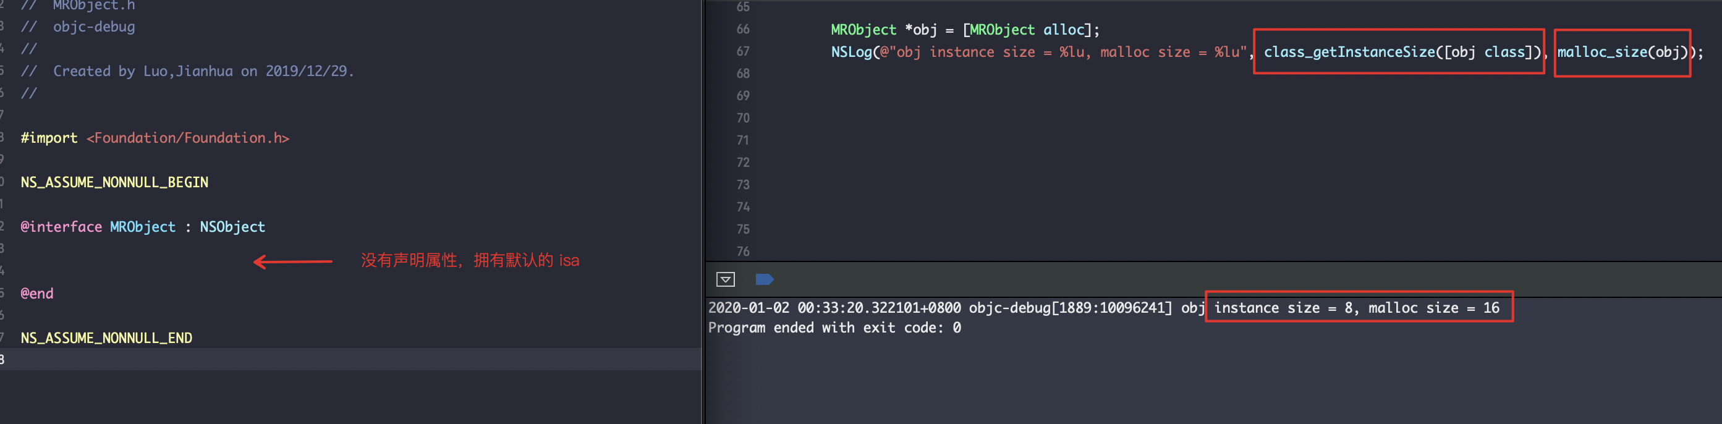The width and height of the screenshot is (1722, 424).
Task: Click 'instance size = 8' console output
Action: point(1283,308)
